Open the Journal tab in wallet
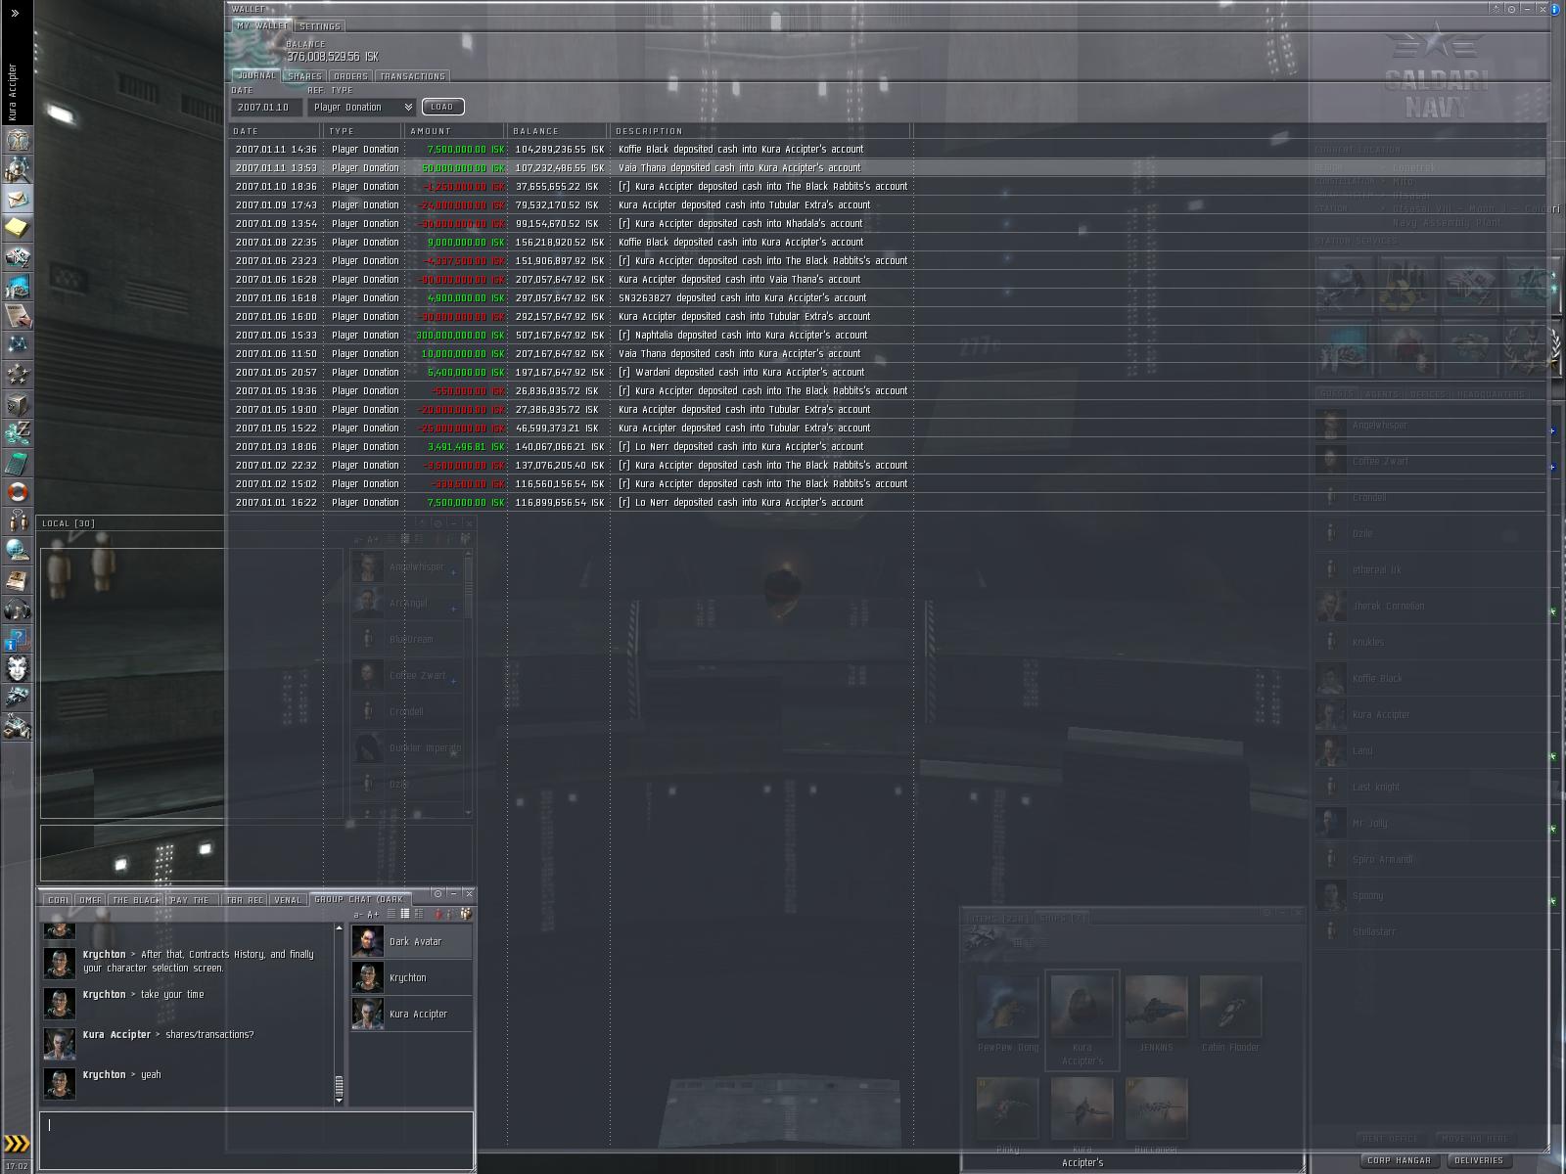The height and width of the screenshot is (1174, 1566). point(257,75)
